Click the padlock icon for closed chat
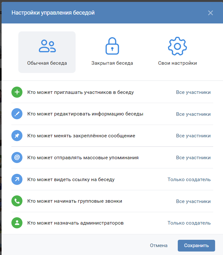Screen dimensions: 223x255 [x=112, y=46]
